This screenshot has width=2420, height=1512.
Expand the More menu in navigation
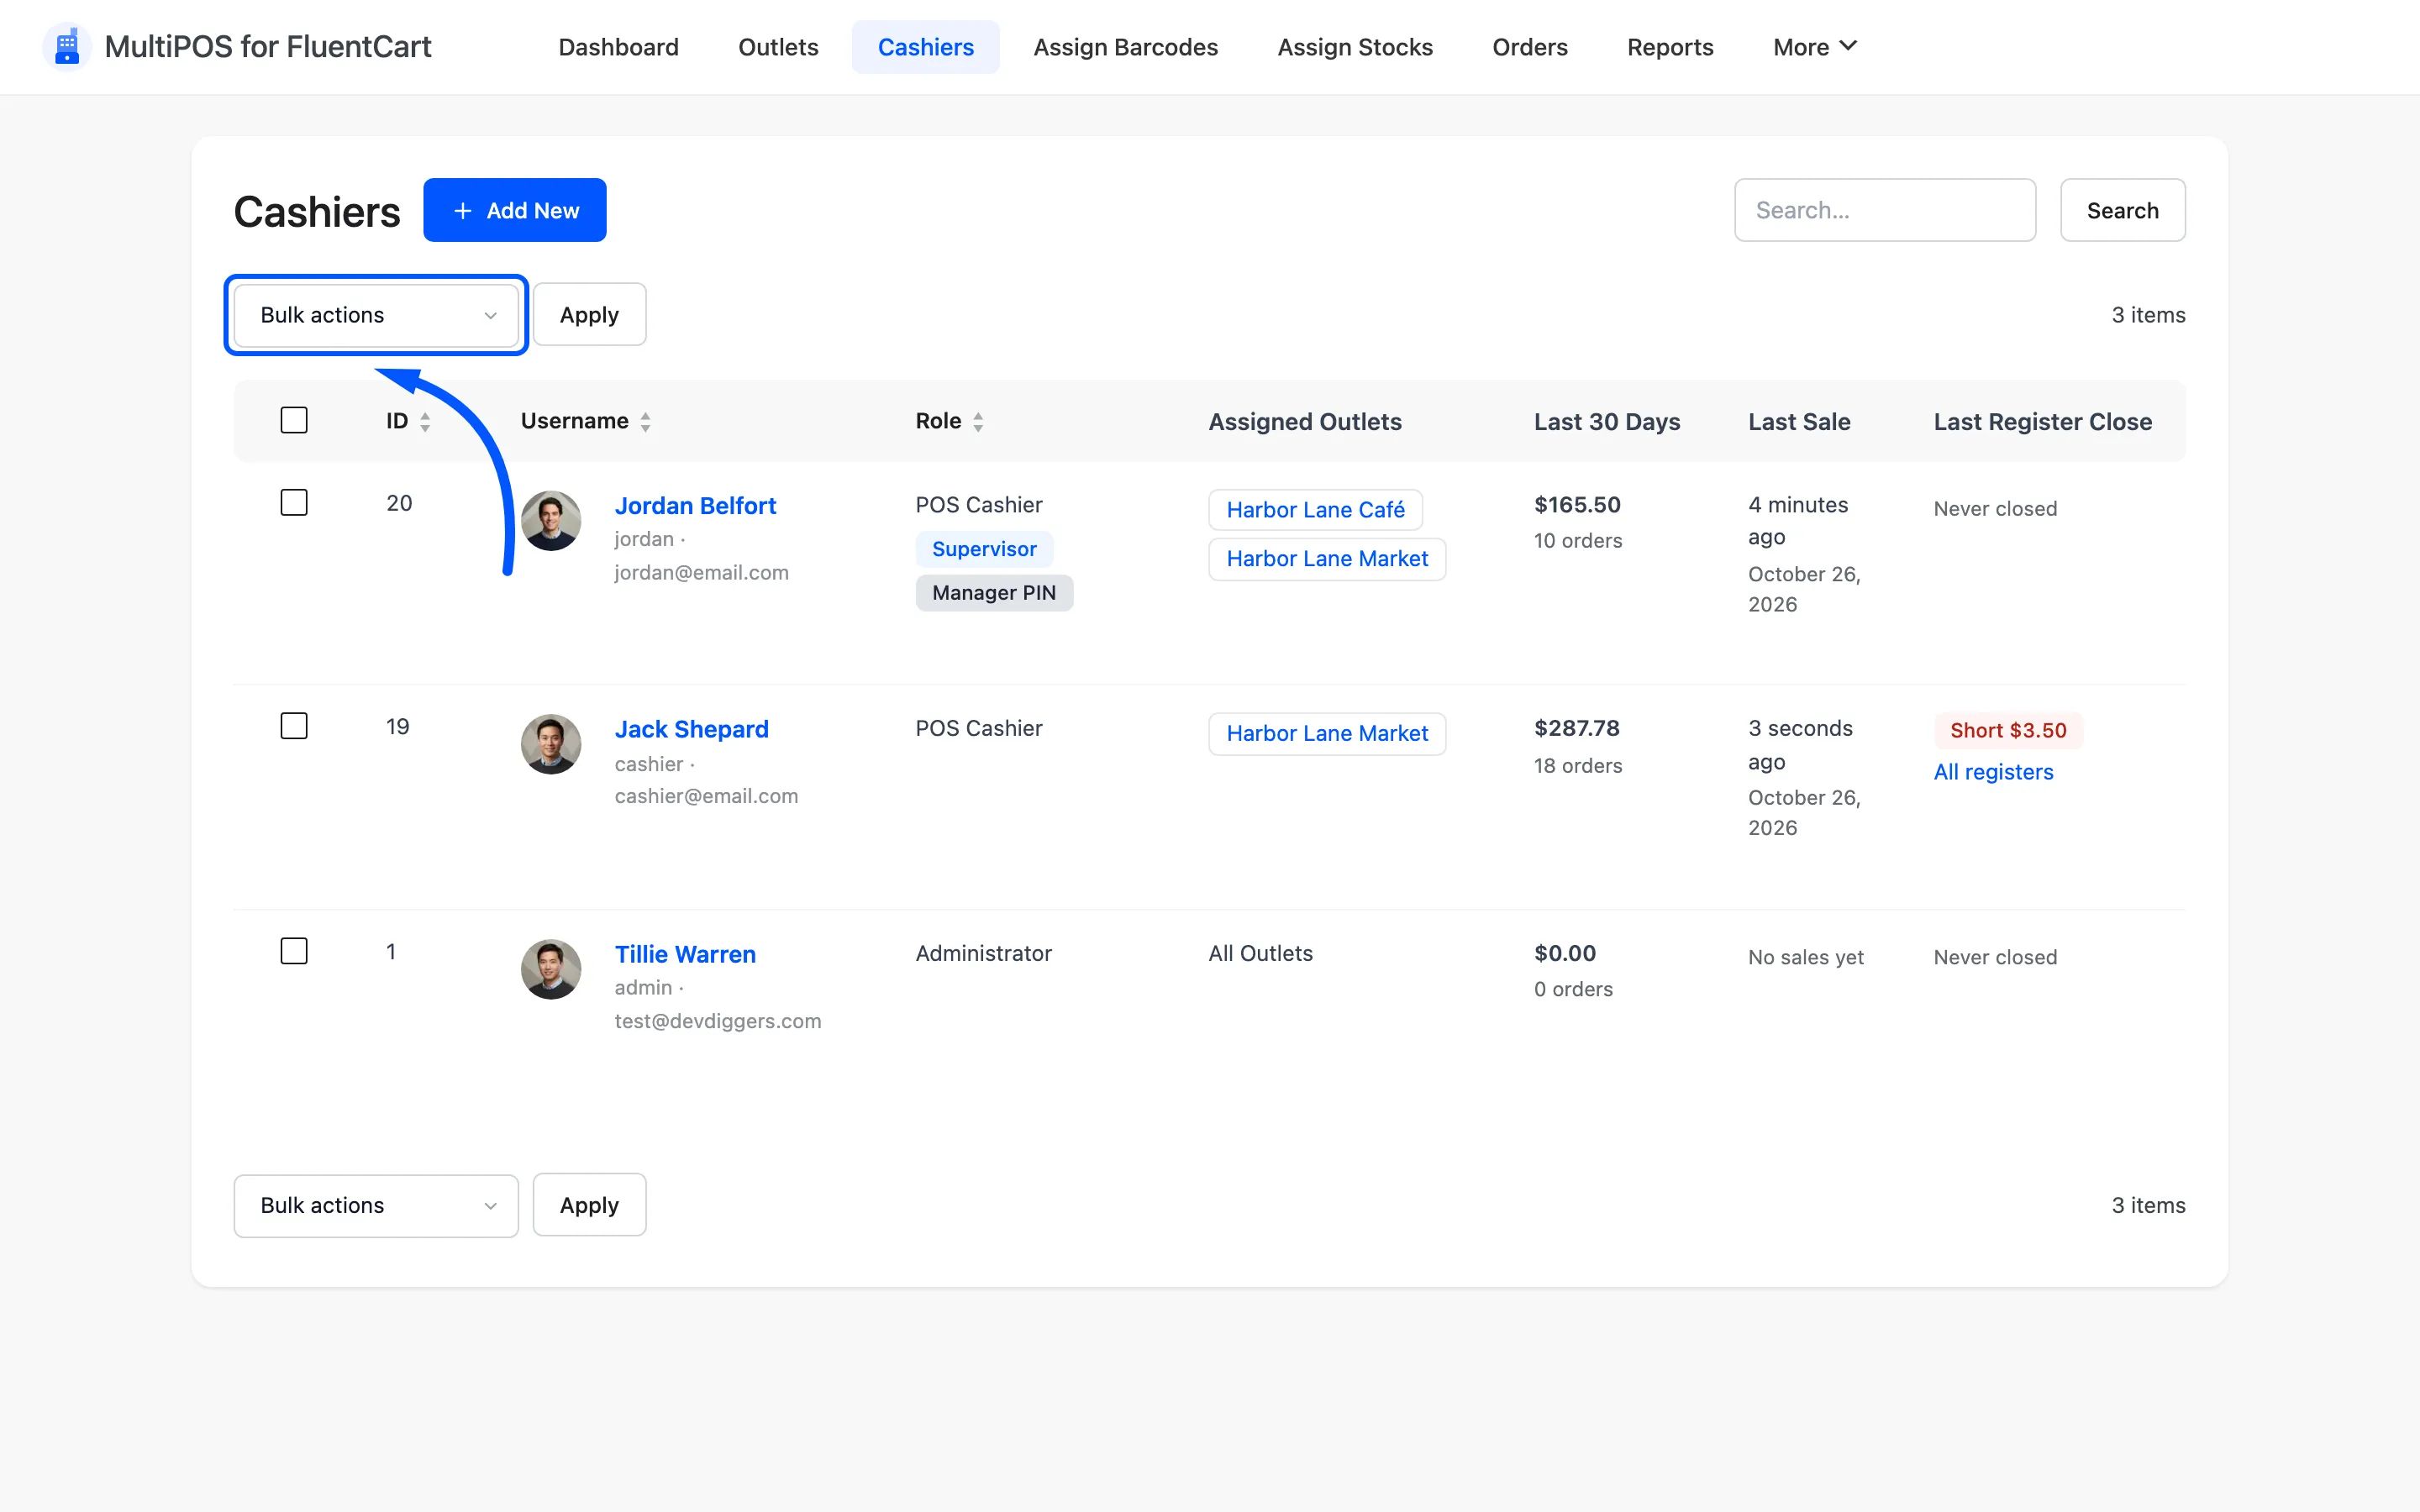click(x=1814, y=47)
